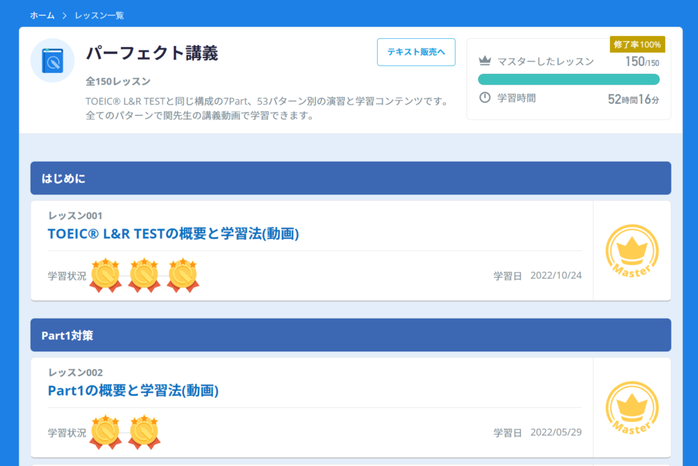Collapse the はじめに section header
The height and width of the screenshot is (466, 698).
pyautogui.click(x=350, y=178)
